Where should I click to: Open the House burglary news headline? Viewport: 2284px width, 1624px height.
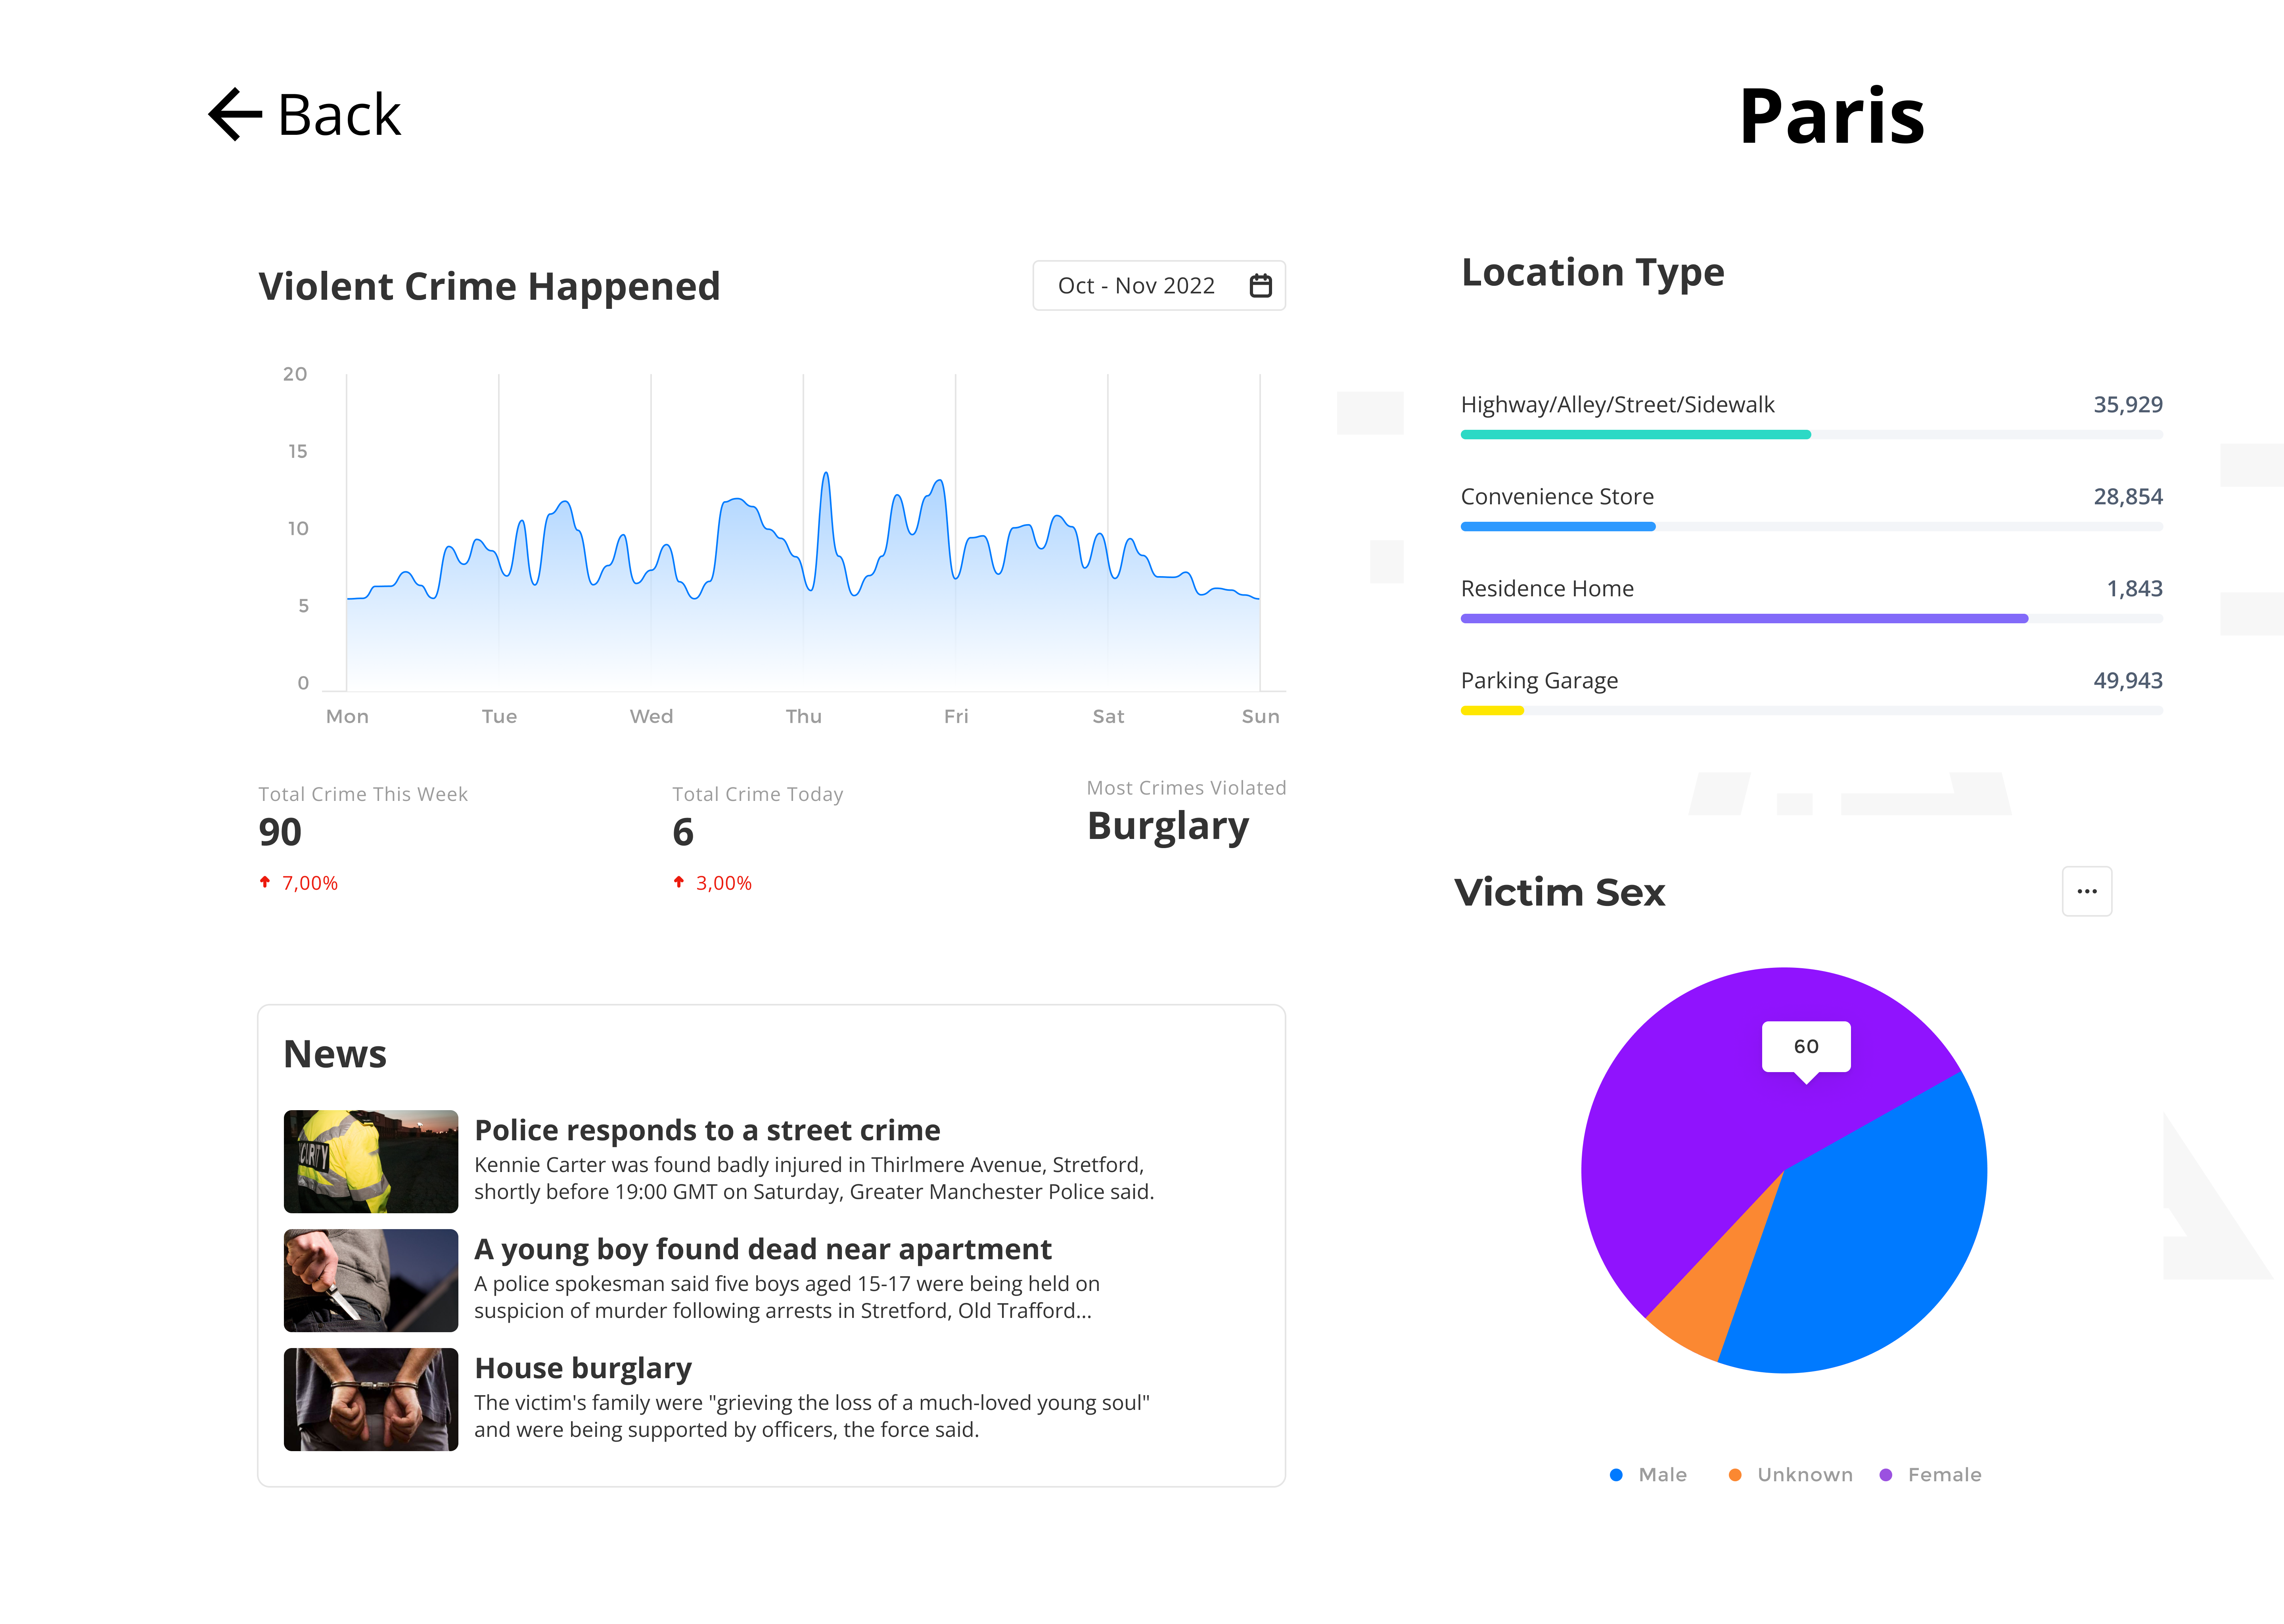pyautogui.click(x=583, y=1368)
